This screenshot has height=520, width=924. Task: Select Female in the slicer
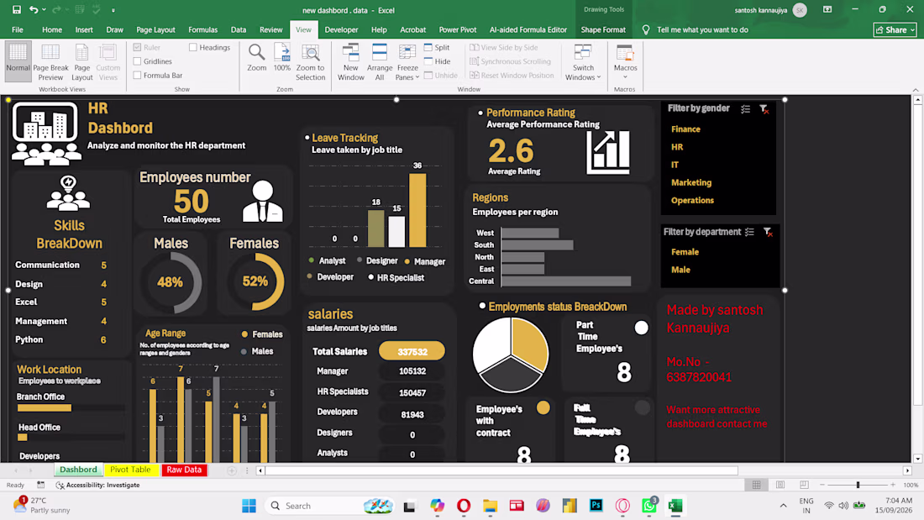[x=685, y=252]
